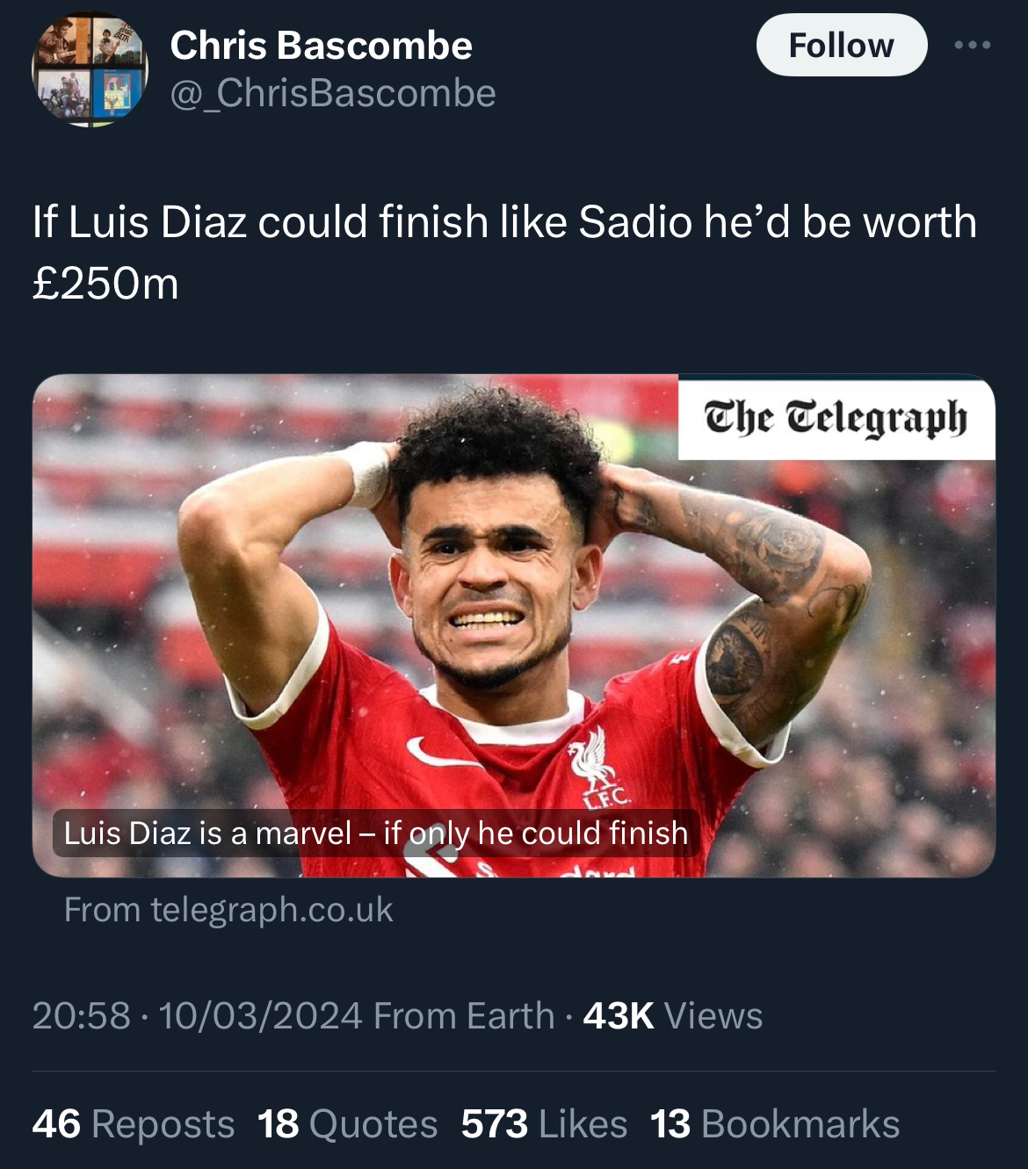Click The Telegraph logo on card
Viewport: 1028px width, 1169px height.
[x=836, y=418]
